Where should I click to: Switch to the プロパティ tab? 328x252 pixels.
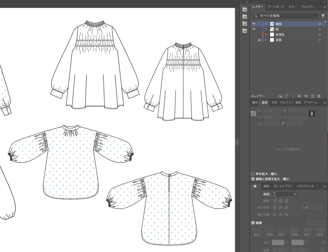pos(308,7)
